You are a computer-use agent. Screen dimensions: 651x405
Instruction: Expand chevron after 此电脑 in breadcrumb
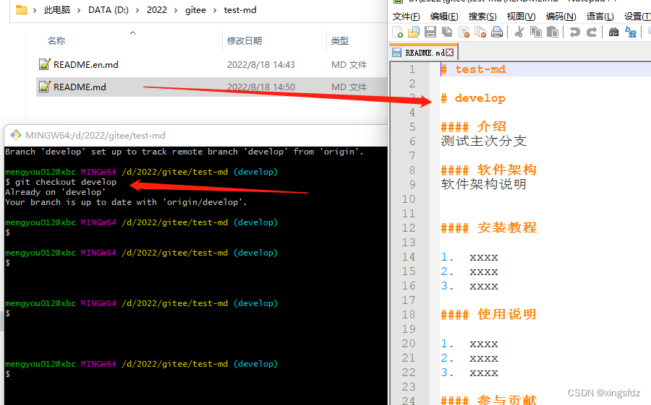[79, 10]
